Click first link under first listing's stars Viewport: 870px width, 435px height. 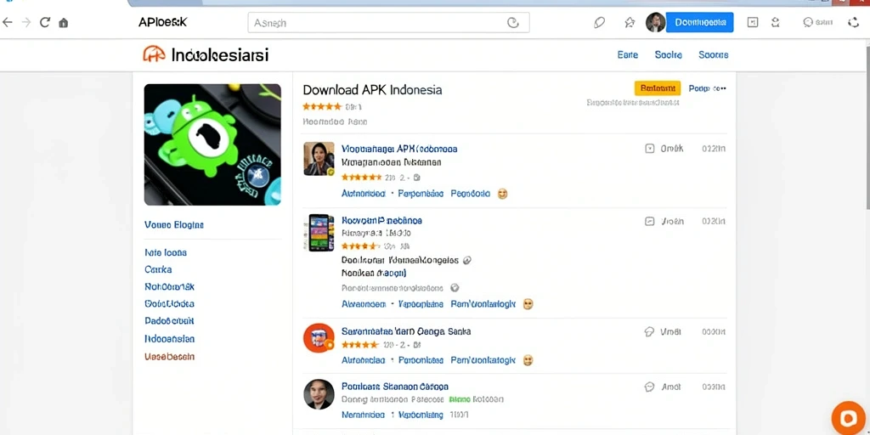click(x=364, y=194)
